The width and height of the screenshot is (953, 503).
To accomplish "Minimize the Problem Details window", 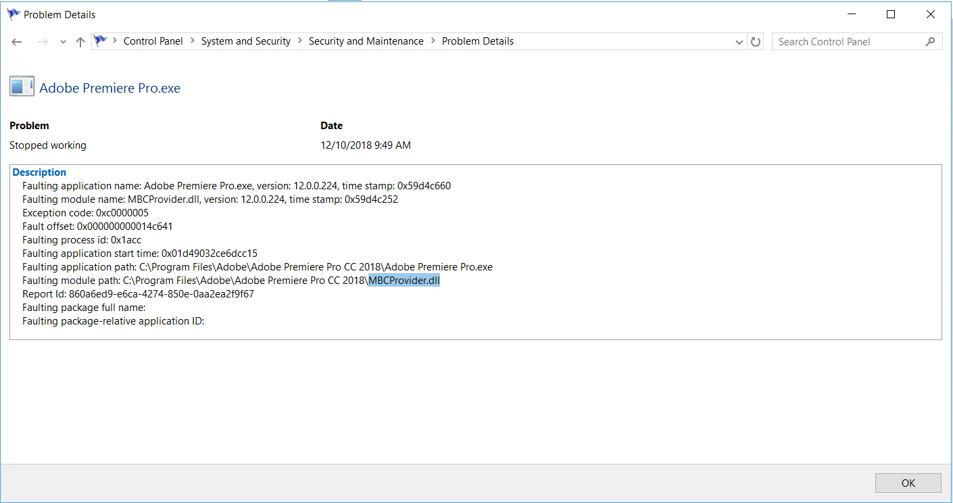I will [852, 14].
